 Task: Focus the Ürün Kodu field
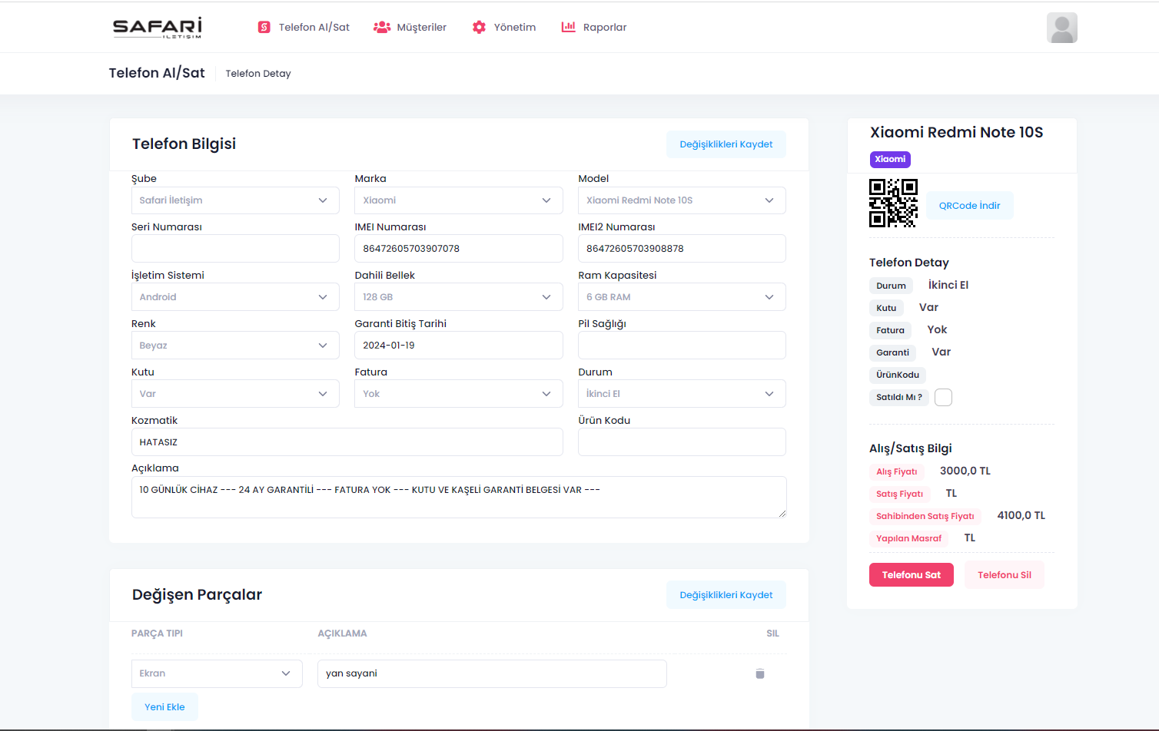[x=682, y=442]
